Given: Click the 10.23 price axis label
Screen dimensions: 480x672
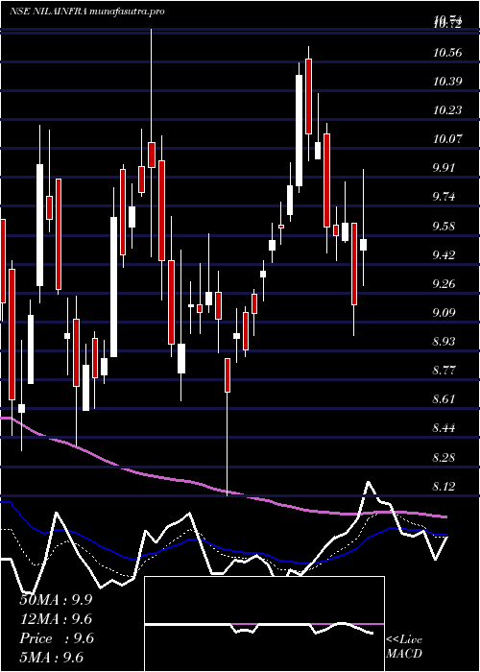Looking at the screenshot, I should pyautogui.click(x=447, y=110).
